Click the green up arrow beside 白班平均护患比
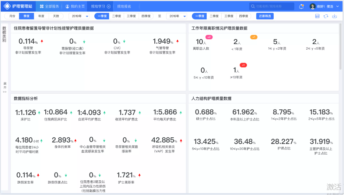 tap(105, 113)
